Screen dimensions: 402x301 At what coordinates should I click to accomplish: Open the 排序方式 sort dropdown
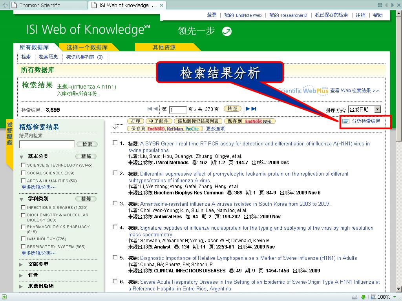coord(364,110)
